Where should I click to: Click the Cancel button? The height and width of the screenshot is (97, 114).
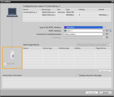click(106, 93)
